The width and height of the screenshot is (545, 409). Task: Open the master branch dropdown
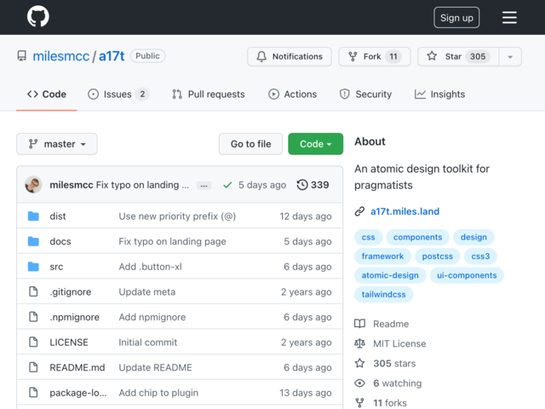57,144
